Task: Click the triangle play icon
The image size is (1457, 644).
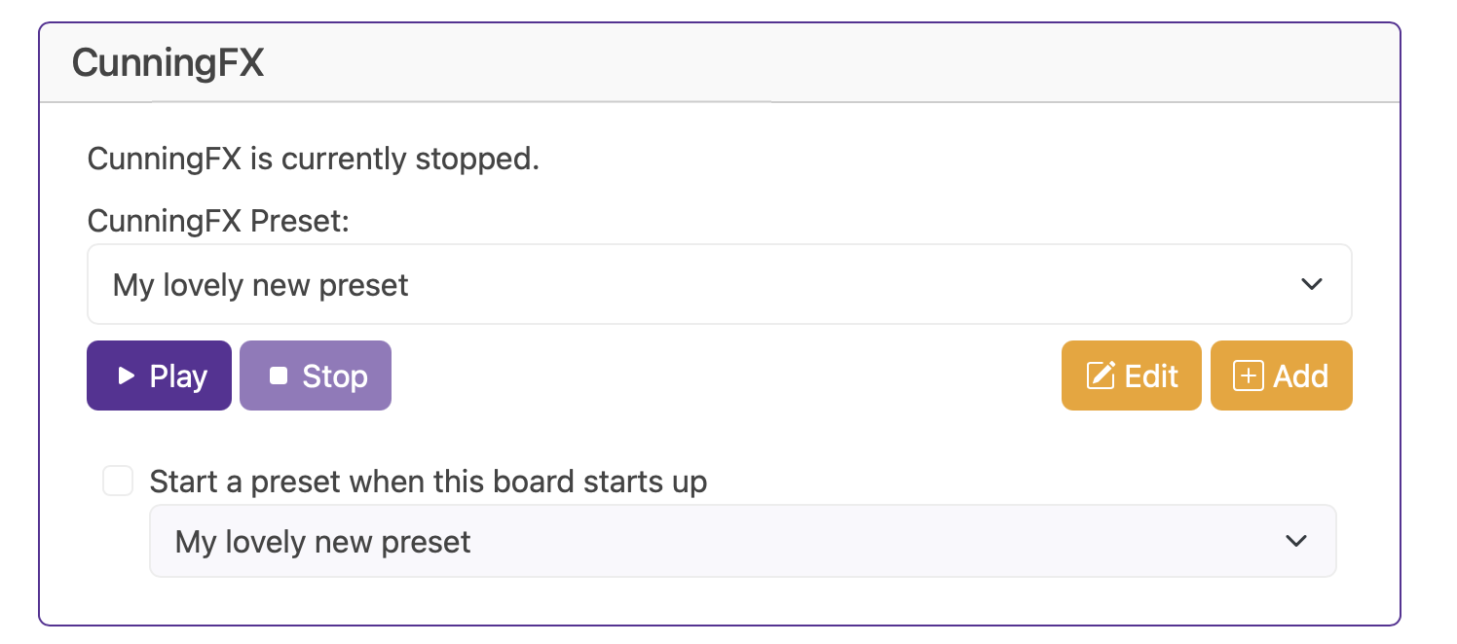Action: 126,376
